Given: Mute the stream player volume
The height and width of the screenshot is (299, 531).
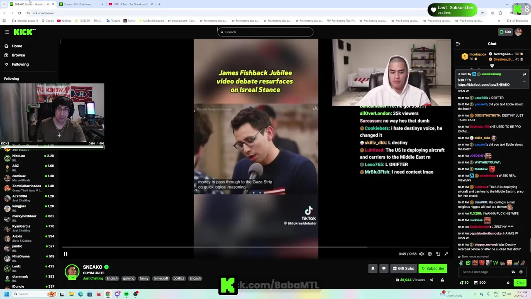Looking at the screenshot, I should (421, 254).
